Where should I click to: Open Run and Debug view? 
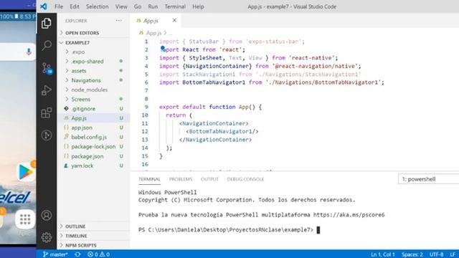[46, 90]
